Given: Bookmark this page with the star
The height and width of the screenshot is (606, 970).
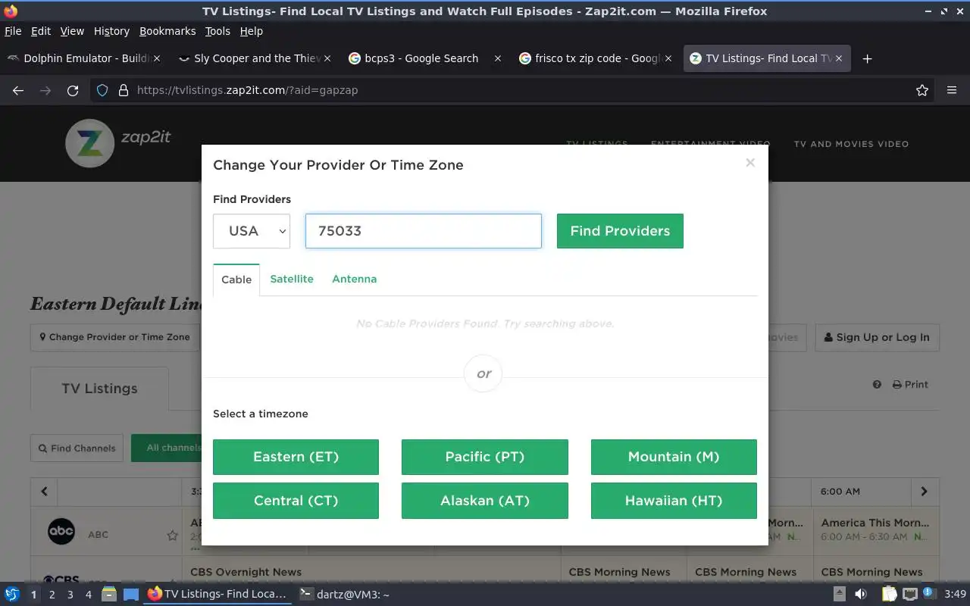Looking at the screenshot, I should pyautogui.click(x=922, y=90).
